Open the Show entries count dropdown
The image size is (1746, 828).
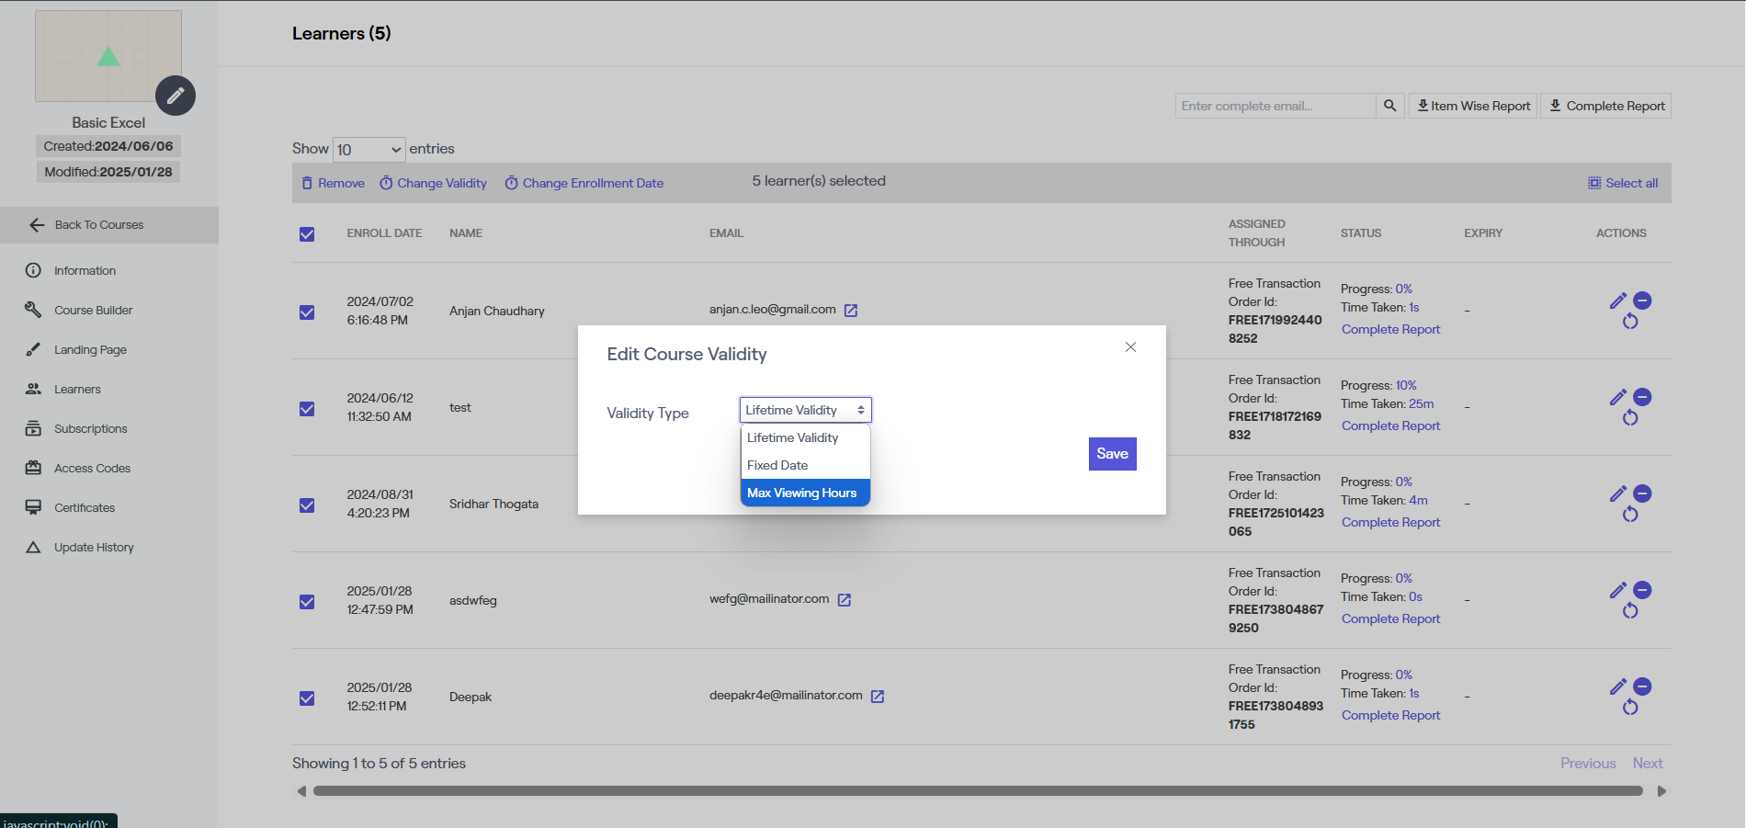point(369,150)
